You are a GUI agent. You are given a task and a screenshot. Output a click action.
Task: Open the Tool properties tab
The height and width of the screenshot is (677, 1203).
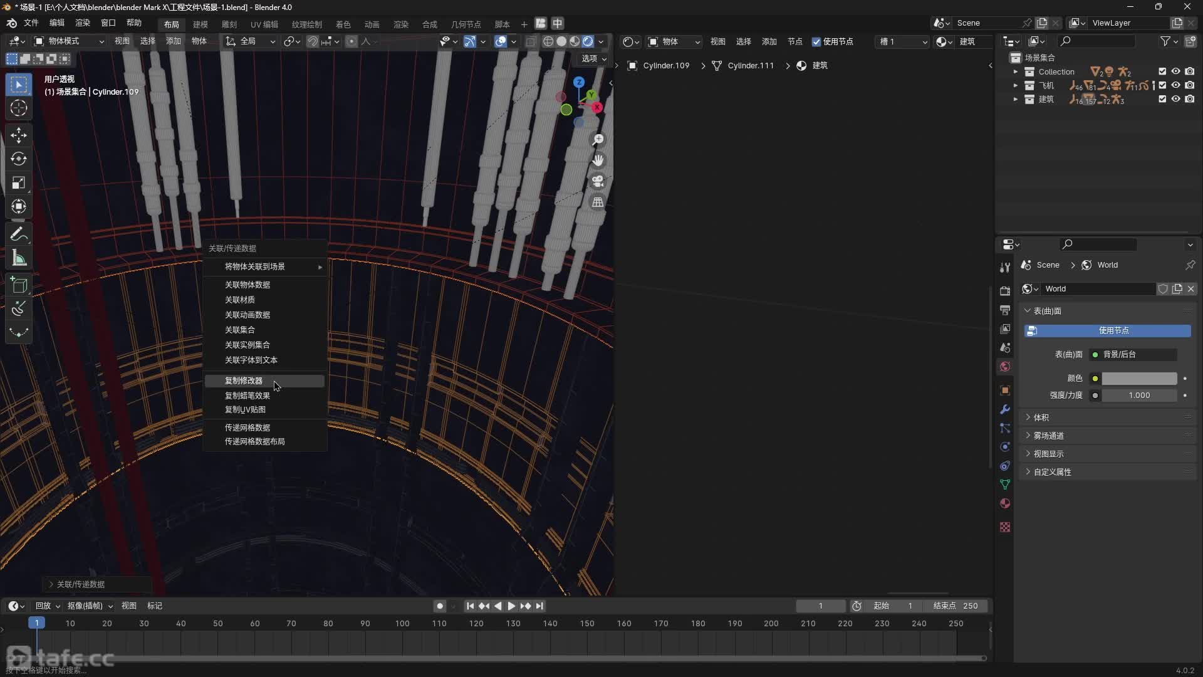pyautogui.click(x=1005, y=268)
